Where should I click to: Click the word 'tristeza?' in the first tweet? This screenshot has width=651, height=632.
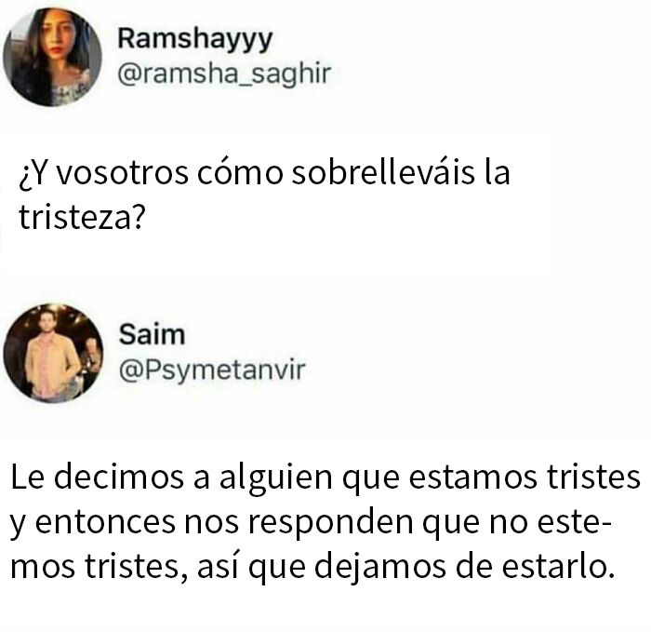click(x=82, y=217)
